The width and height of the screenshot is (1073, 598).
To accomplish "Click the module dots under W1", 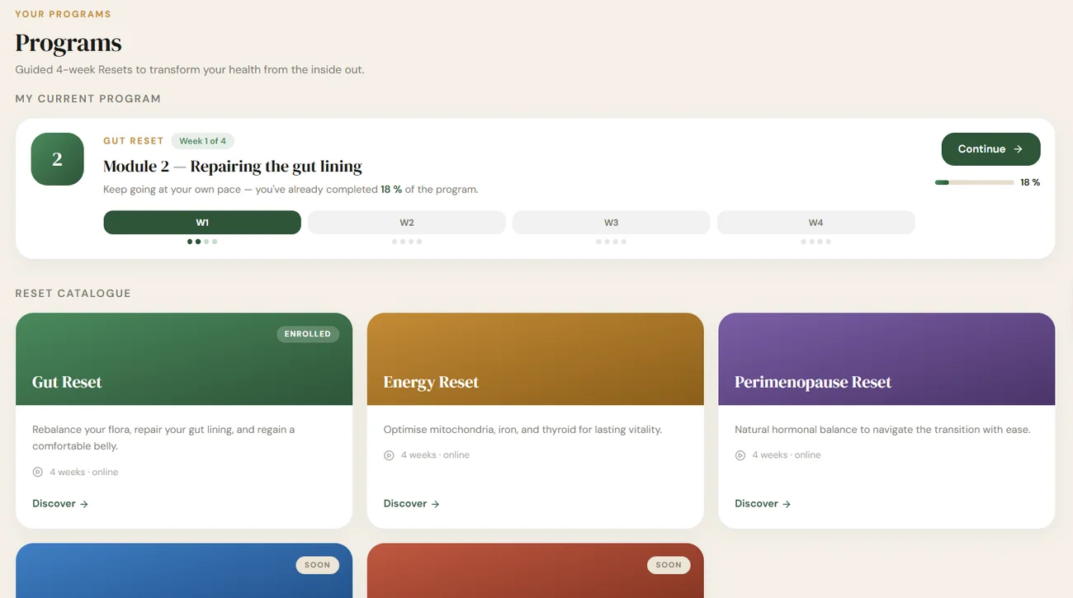I will (202, 242).
